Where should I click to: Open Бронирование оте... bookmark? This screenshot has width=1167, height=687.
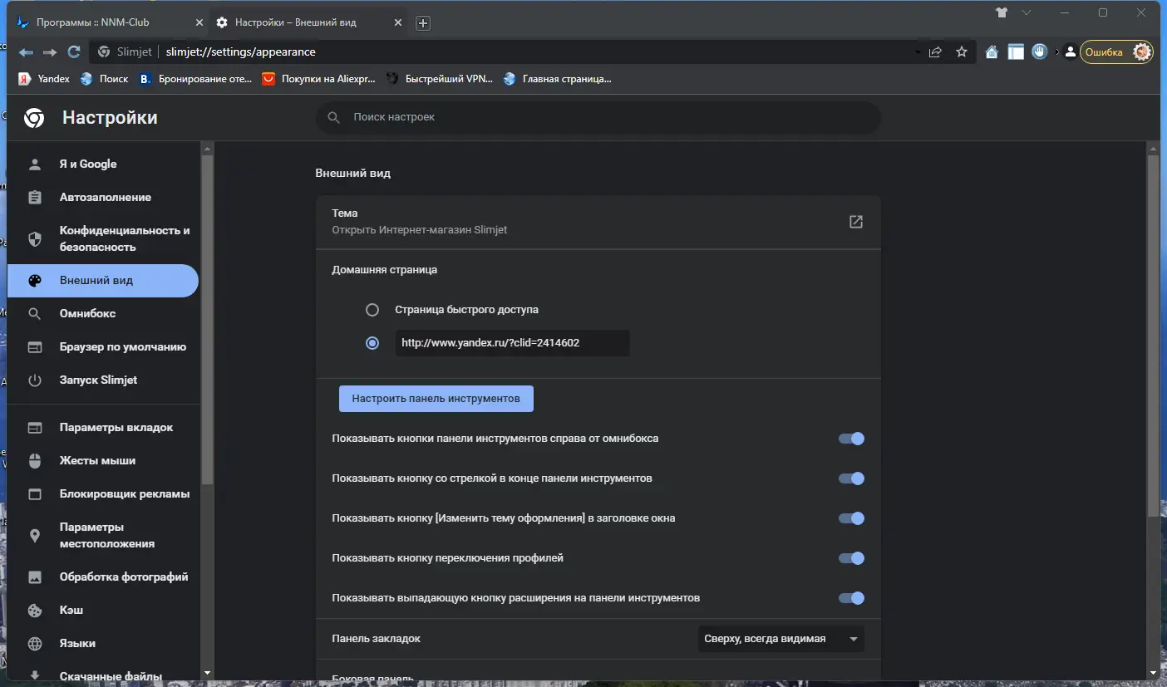click(x=195, y=79)
